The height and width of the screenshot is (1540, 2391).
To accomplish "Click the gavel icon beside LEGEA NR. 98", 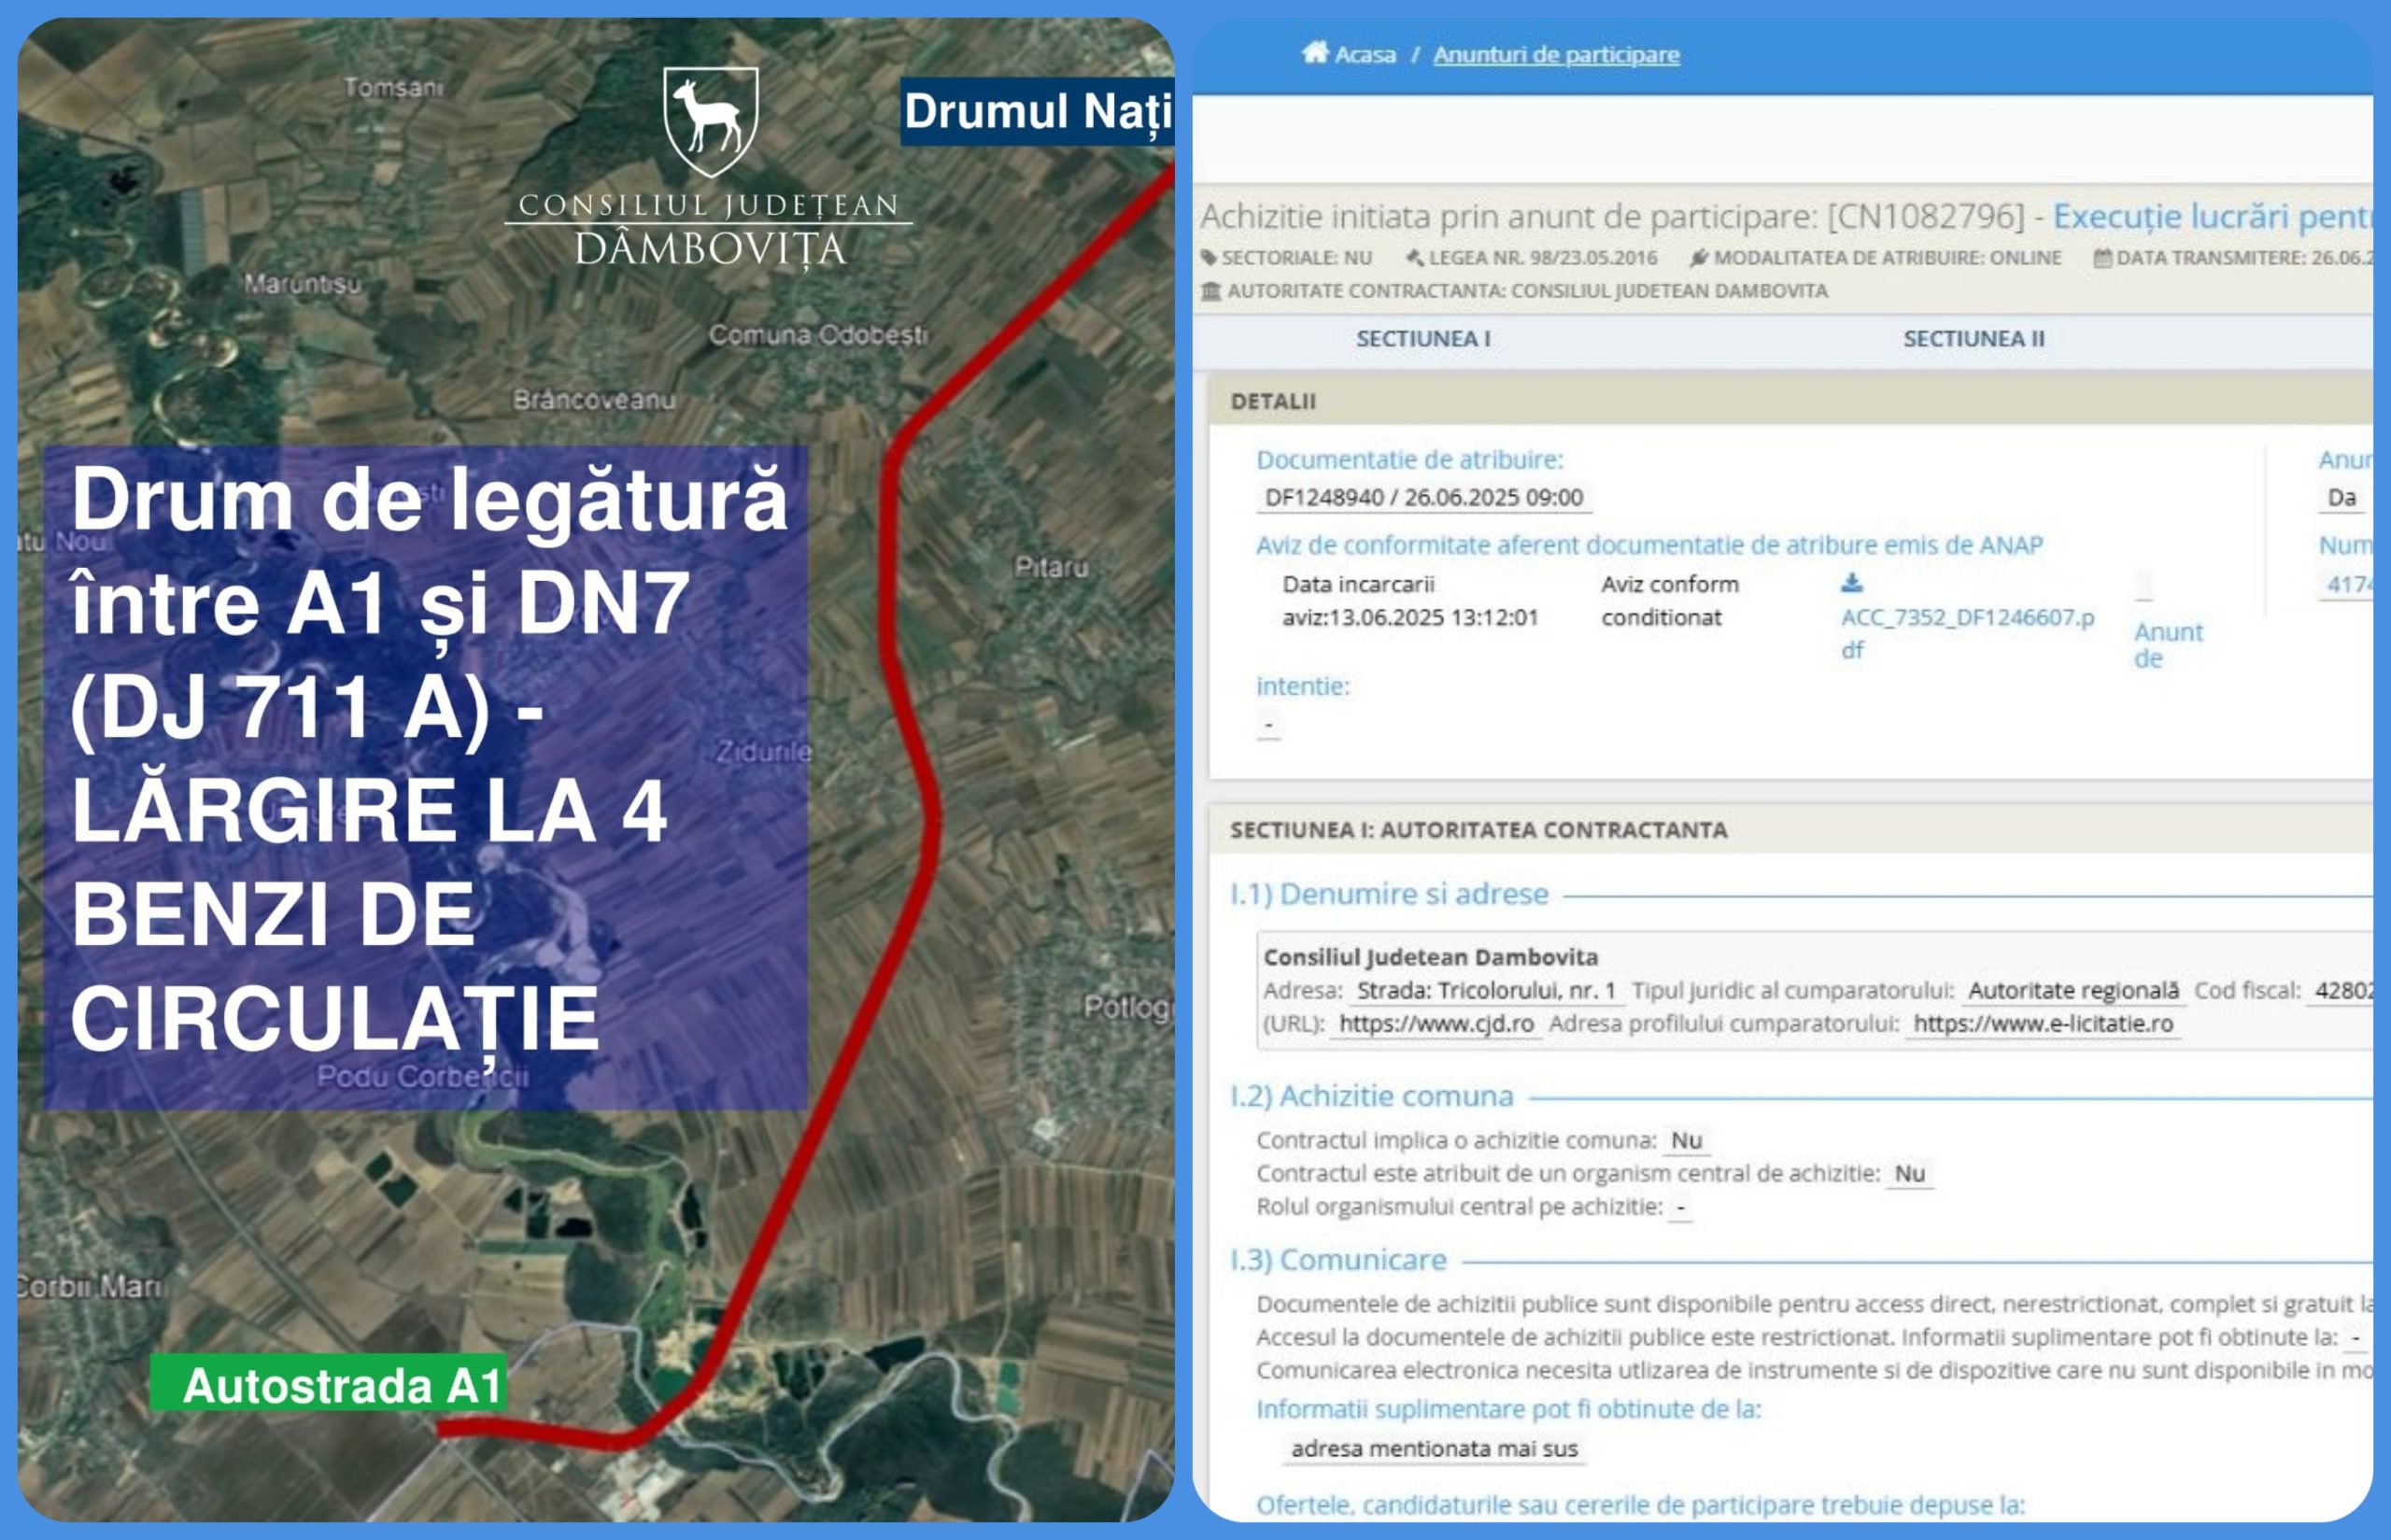I will pos(1415,258).
